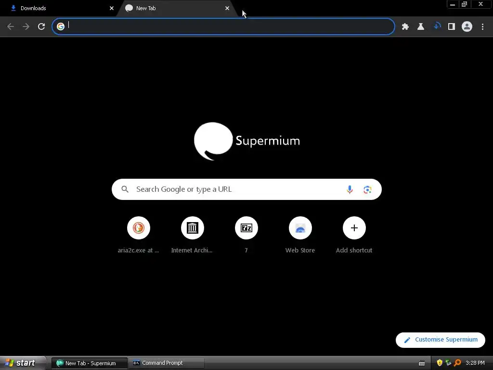Open the Windows start menu

pos(22,363)
